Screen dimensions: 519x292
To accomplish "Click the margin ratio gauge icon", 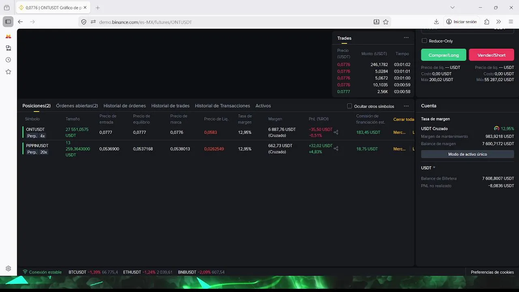I will coord(497,129).
